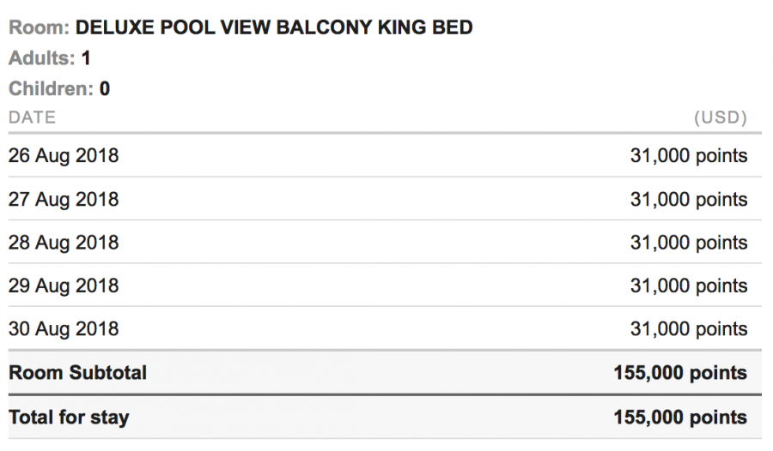This screenshot has width=773, height=451.
Task: Click the Children count value
Action: point(104,88)
